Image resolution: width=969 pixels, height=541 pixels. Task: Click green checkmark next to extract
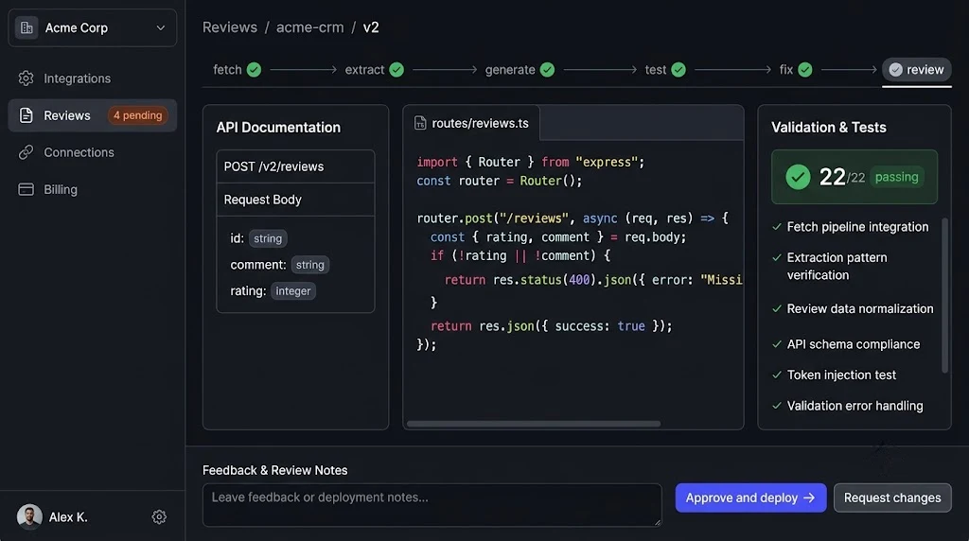coord(396,70)
